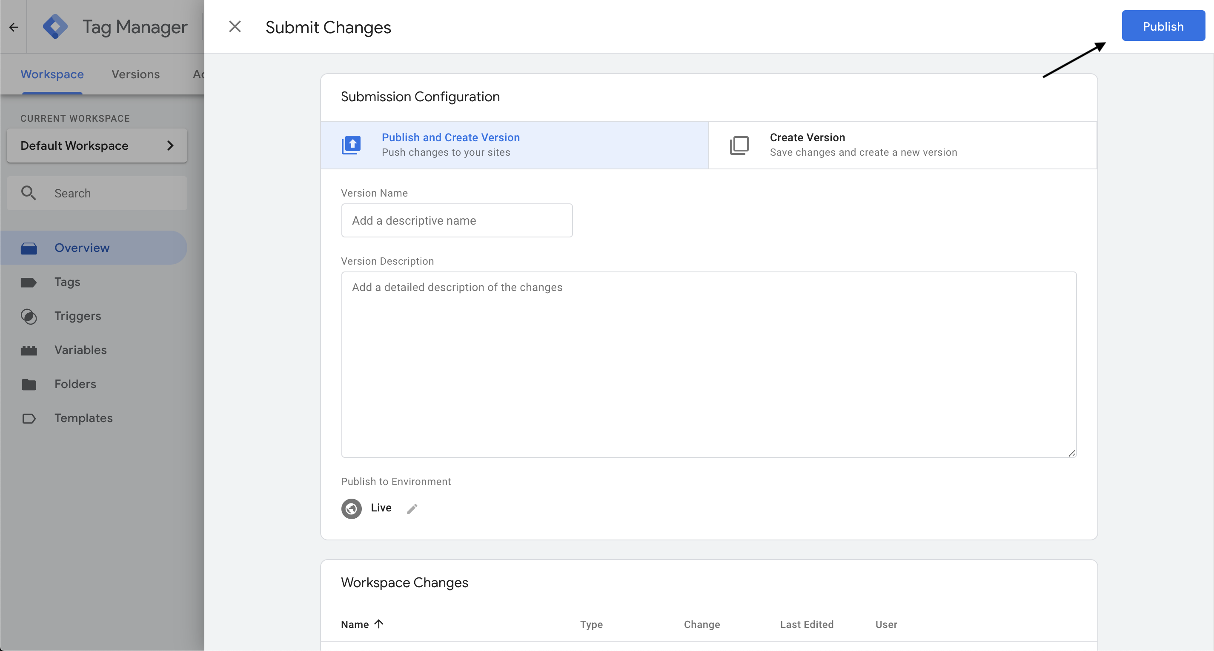The image size is (1214, 651).
Task: Close the Submit Changes dialog
Action: pos(235,26)
